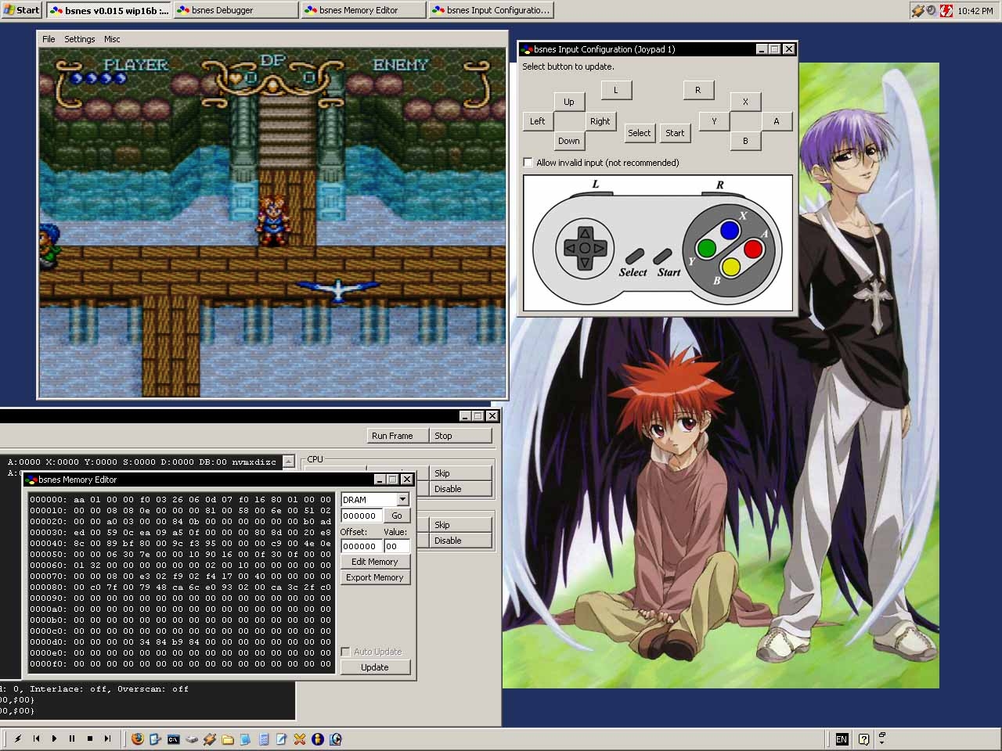Click the Update button in Memory Editor
This screenshot has width=1002, height=751.
(375, 667)
